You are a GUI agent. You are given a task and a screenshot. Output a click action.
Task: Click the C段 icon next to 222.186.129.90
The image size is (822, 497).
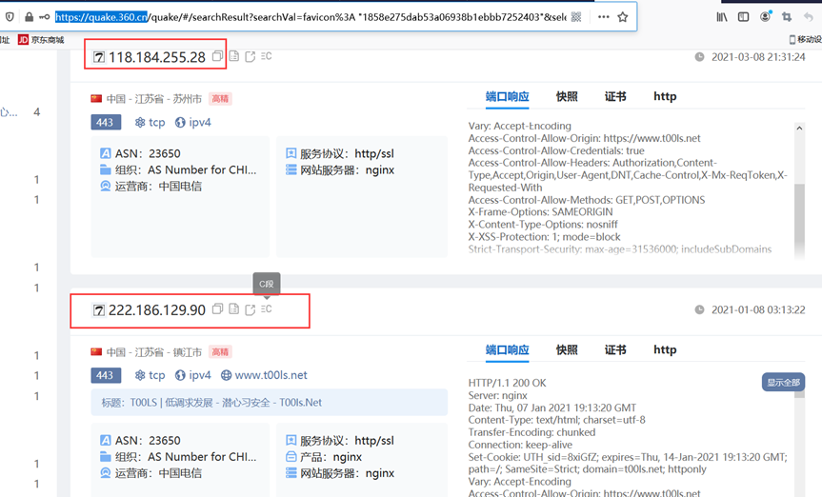tap(267, 308)
